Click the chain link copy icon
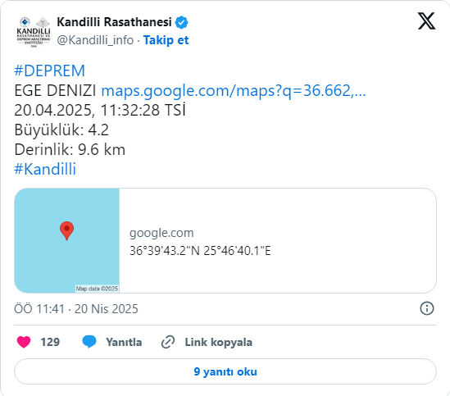 pyautogui.click(x=168, y=342)
